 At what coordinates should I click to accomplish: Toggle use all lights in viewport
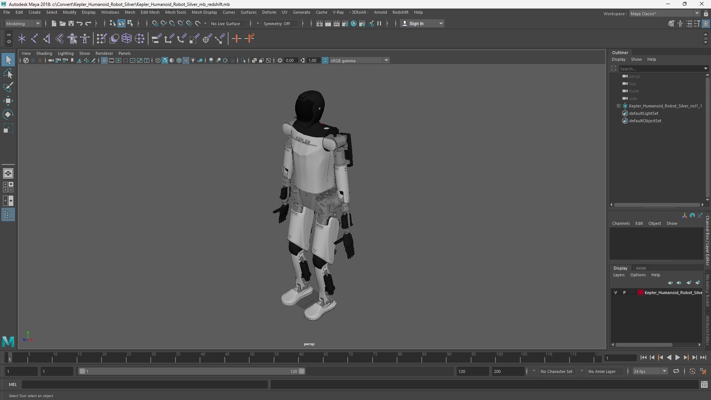[x=193, y=60]
